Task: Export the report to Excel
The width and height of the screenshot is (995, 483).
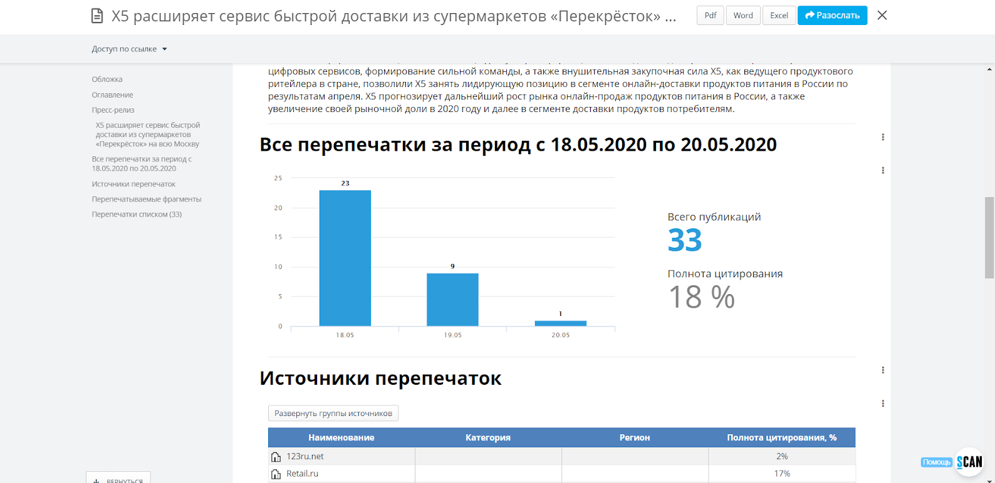Action: pyautogui.click(x=779, y=16)
